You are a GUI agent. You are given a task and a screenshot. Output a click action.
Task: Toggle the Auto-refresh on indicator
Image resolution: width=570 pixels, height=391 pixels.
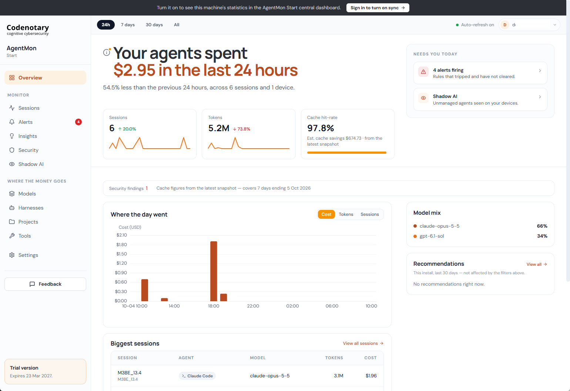475,25
